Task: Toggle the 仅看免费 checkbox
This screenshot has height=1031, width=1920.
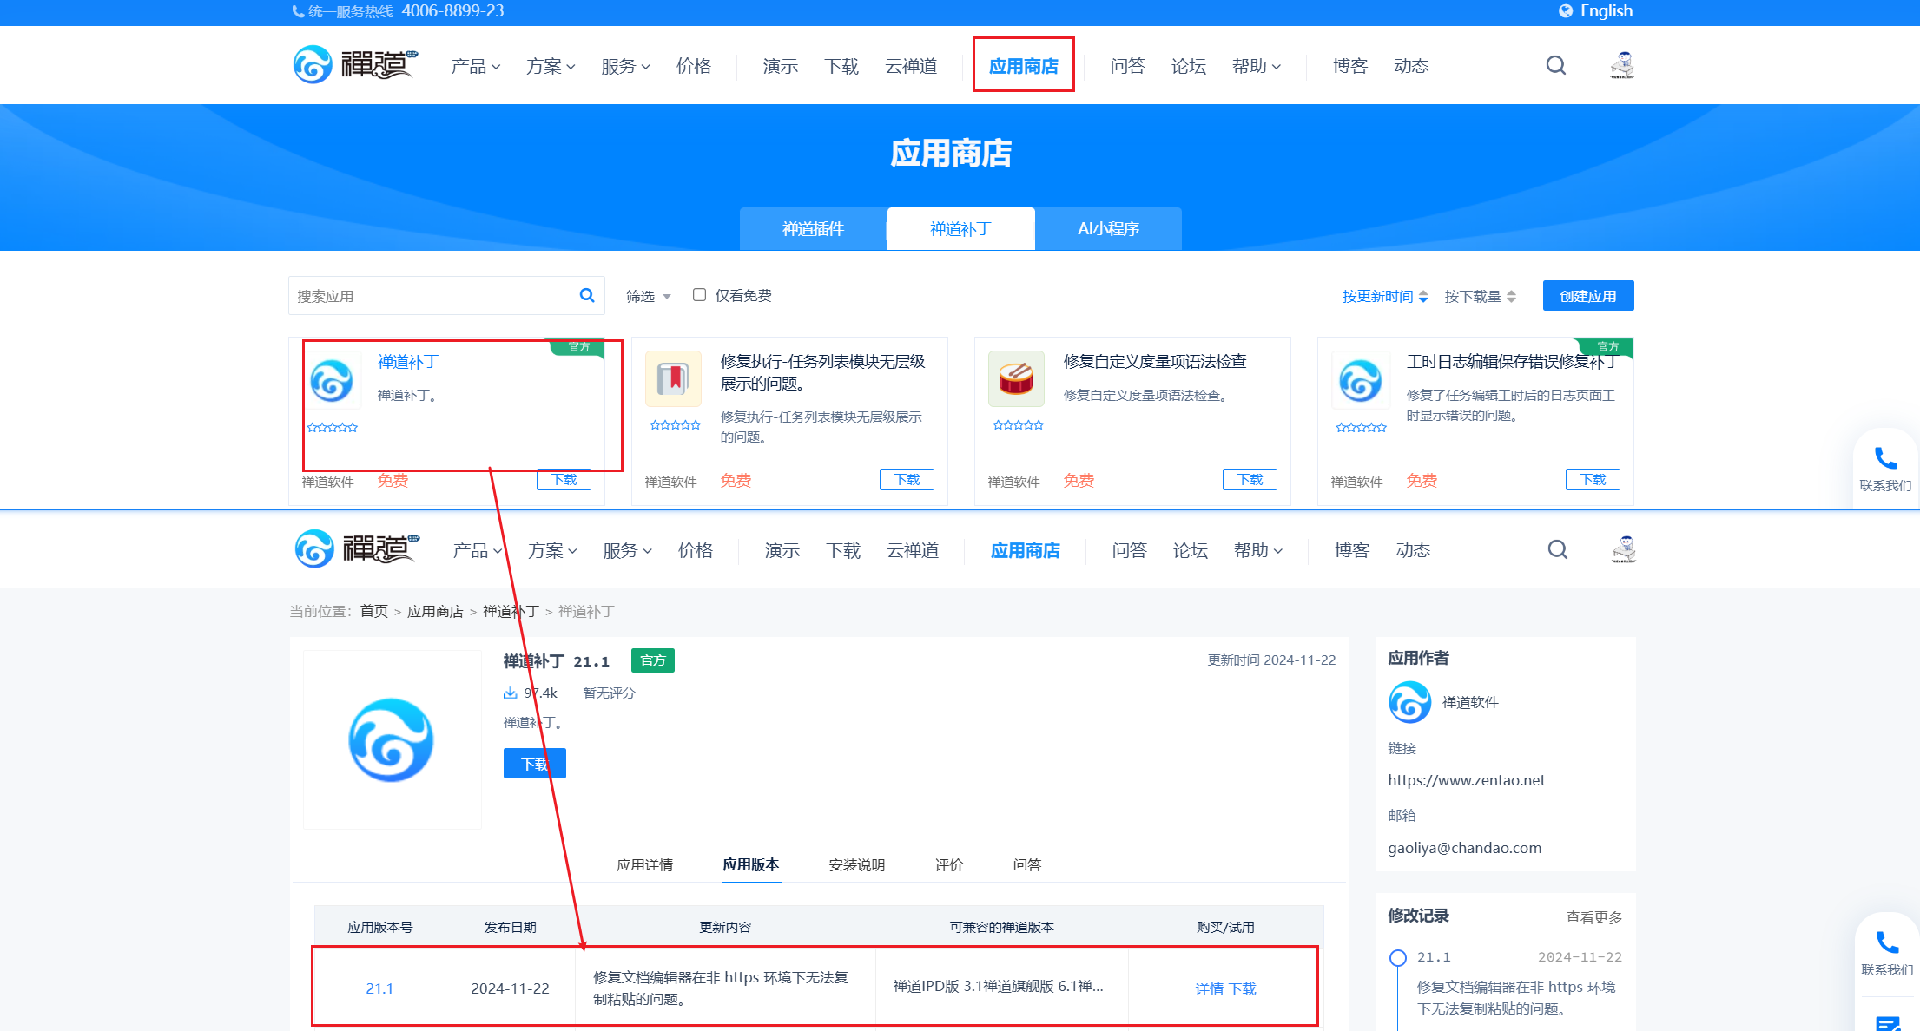Action: [699, 295]
